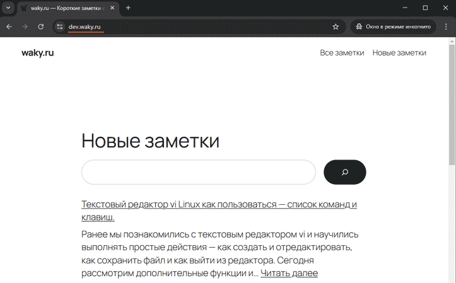Click the dev.waky.ru address bar
This screenshot has width=456, height=283.
pyautogui.click(x=199, y=26)
